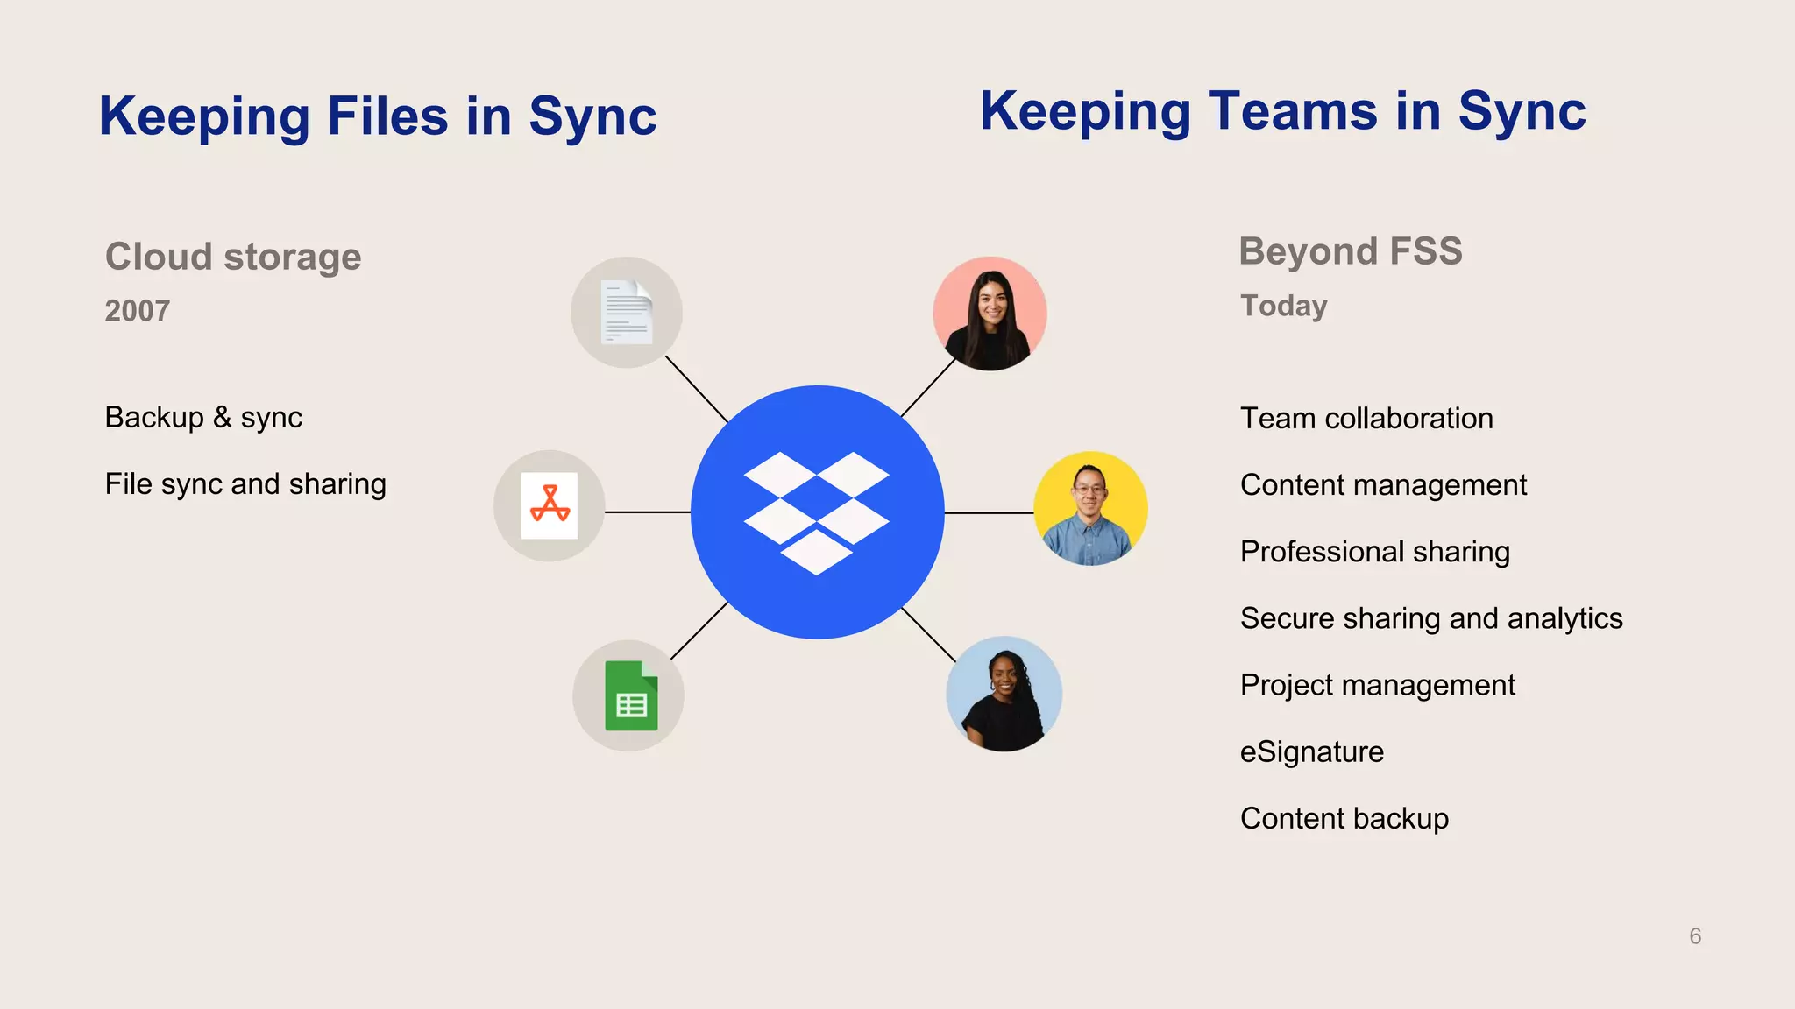Click the woman's photo on pink background
Image resolution: width=1795 pixels, height=1009 pixels.
(990, 314)
